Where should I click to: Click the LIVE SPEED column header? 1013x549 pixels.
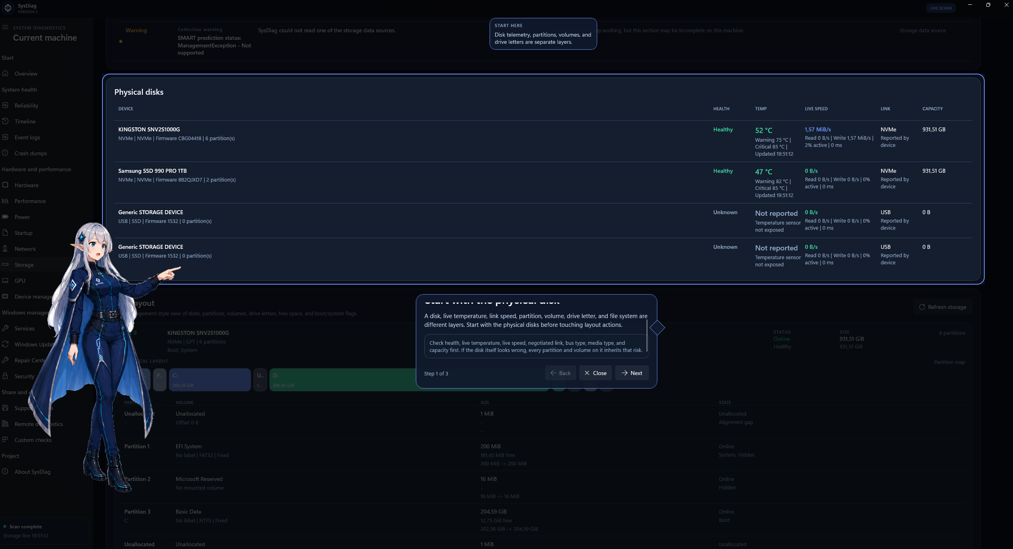point(816,109)
